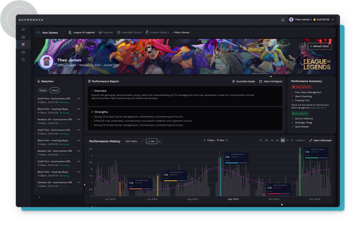358x227 pixels.
Task: Click the red Improvements tag
Action: (302, 87)
